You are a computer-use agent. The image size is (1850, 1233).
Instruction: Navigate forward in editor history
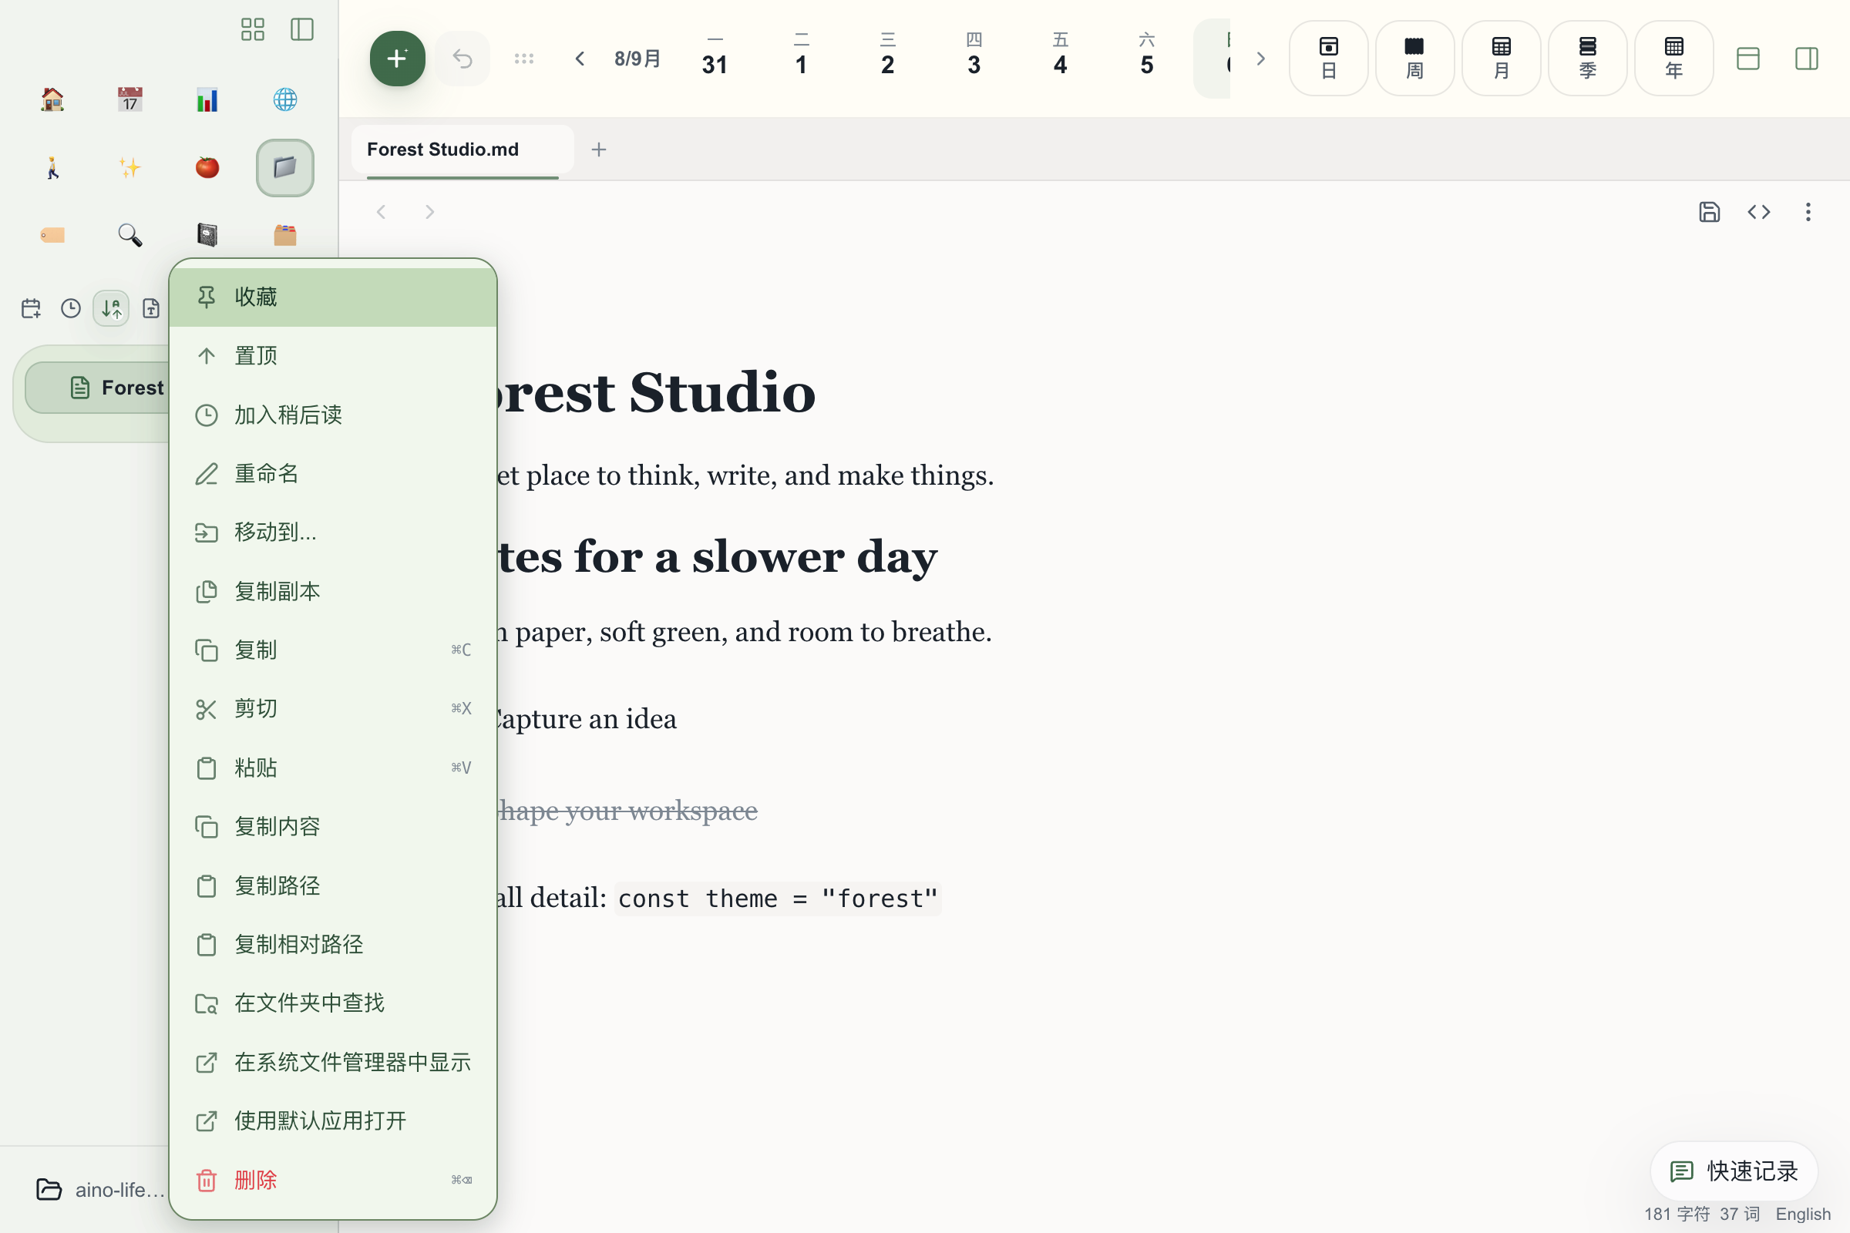click(x=429, y=211)
